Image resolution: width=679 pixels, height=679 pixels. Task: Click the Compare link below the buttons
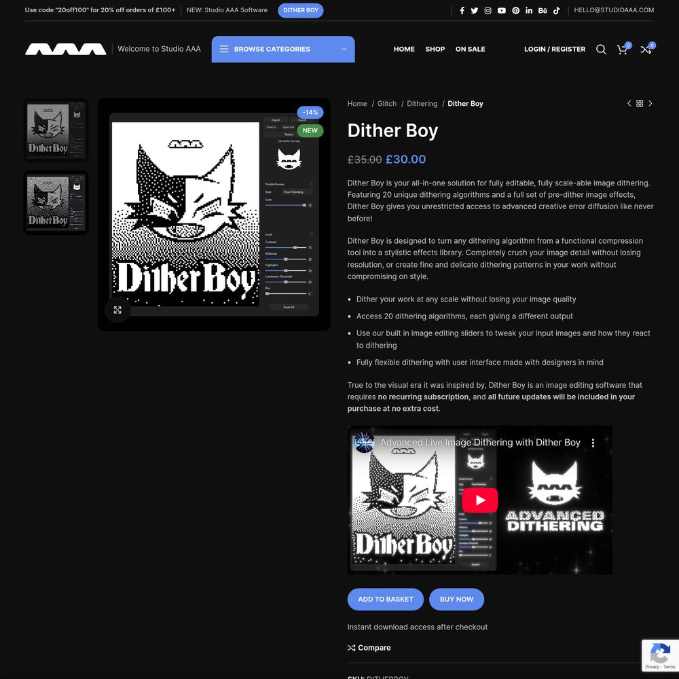click(369, 648)
